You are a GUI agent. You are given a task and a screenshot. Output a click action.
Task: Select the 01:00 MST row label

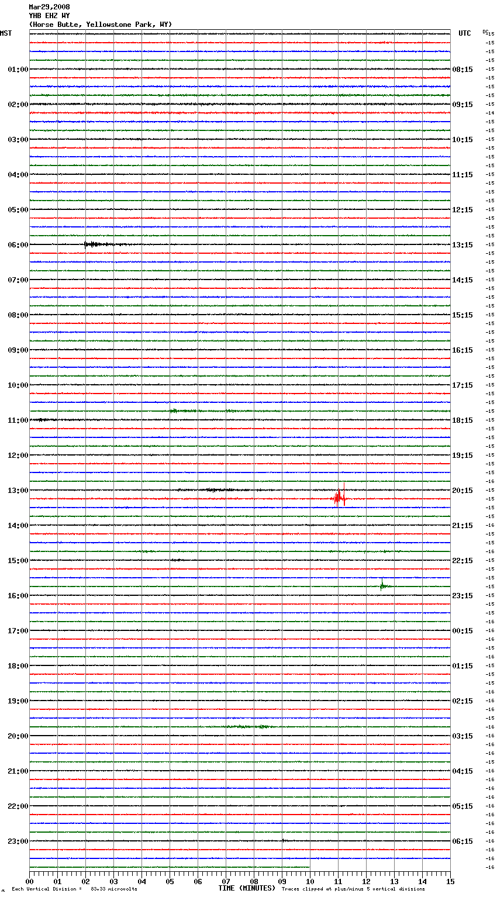coord(18,70)
